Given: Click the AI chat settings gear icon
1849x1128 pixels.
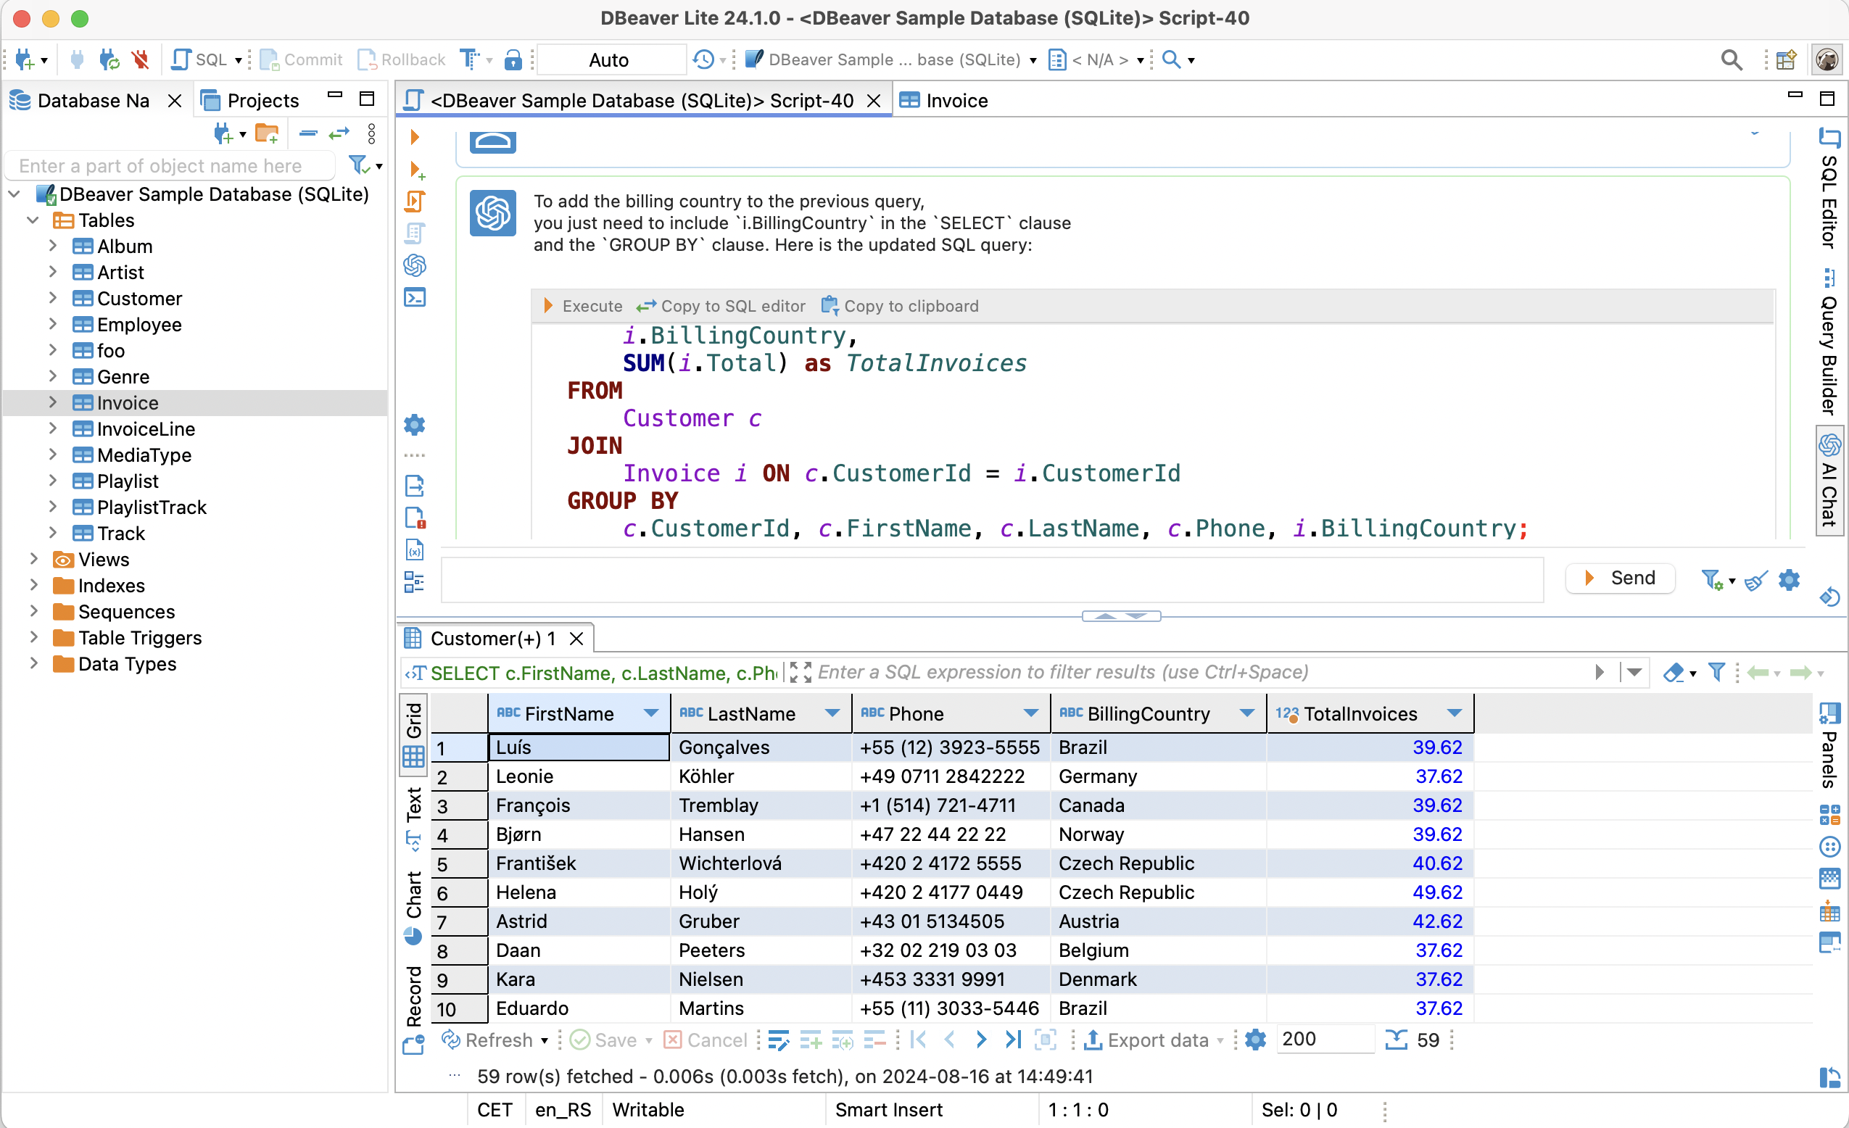Looking at the screenshot, I should [1789, 579].
